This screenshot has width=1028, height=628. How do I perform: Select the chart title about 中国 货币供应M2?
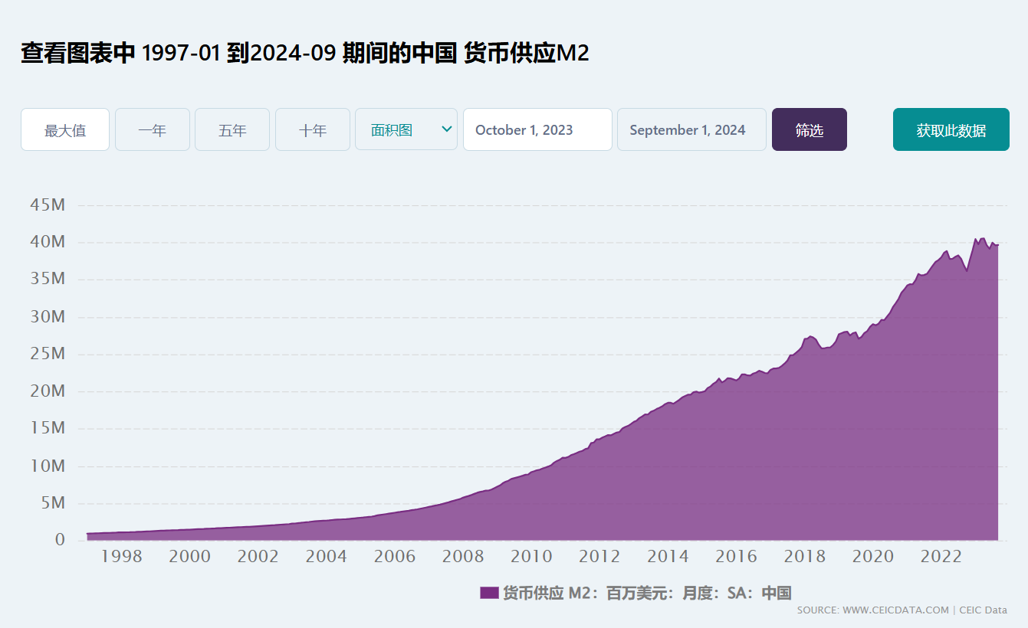tap(305, 53)
